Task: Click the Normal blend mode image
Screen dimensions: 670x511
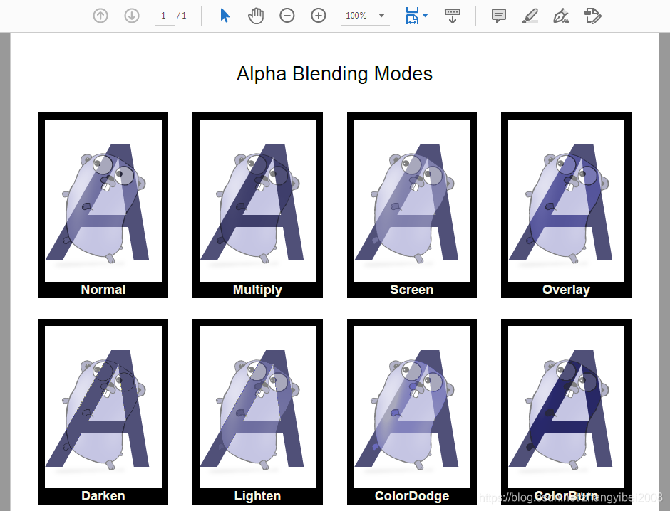Action: (103, 201)
